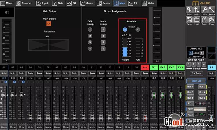The width and height of the screenshot is (217, 130).
Task: Switch to the Meter tab
Action: [x=148, y=3]
